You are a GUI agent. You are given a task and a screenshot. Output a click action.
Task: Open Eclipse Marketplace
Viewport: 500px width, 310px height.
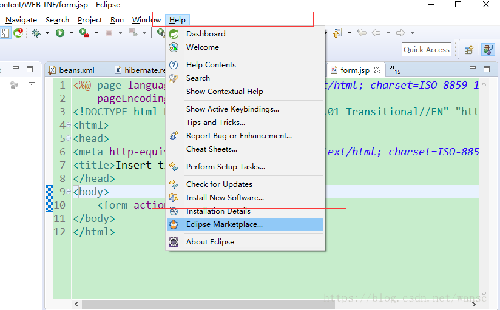point(245,224)
